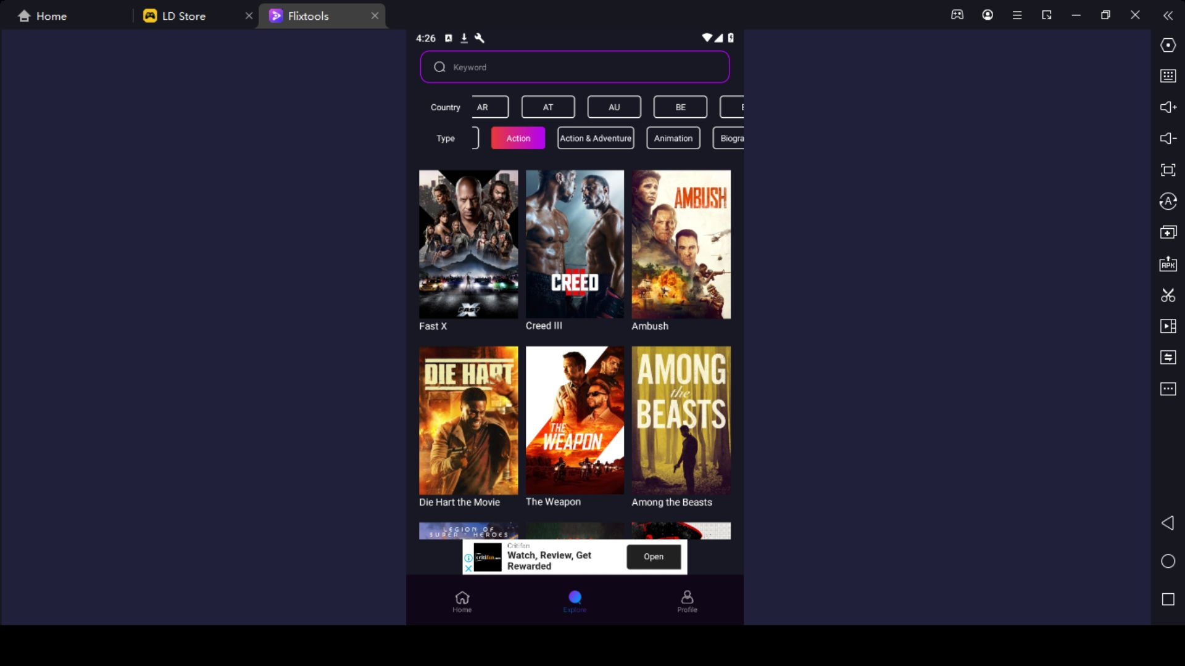This screenshot has width=1185, height=666.
Task: Open Criterion Channel advertisement
Action: point(654,556)
